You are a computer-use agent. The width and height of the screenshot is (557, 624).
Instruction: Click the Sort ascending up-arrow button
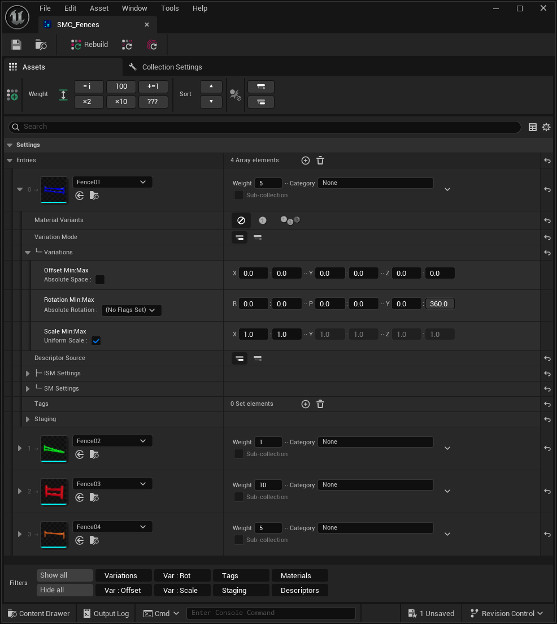(211, 86)
